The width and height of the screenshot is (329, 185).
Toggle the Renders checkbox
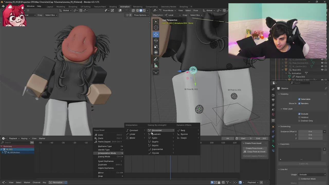[x=299, y=104]
